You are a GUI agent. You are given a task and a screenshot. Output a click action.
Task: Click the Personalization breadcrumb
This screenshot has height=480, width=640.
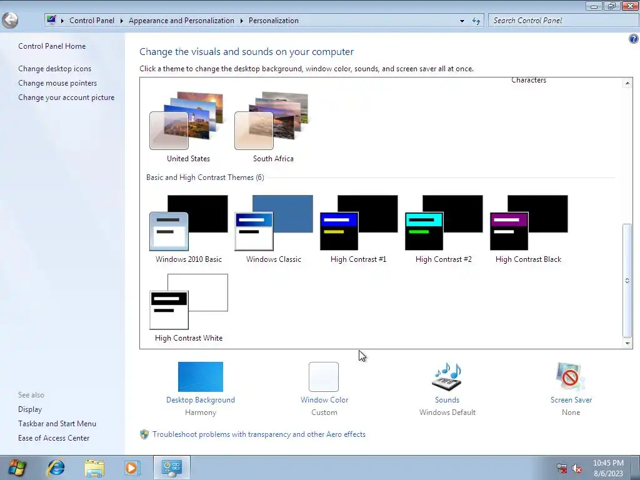coord(274,21)
